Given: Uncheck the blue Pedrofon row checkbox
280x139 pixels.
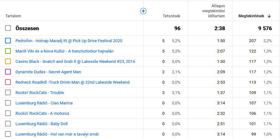Looking at the screenshot, I should (8, 41).
